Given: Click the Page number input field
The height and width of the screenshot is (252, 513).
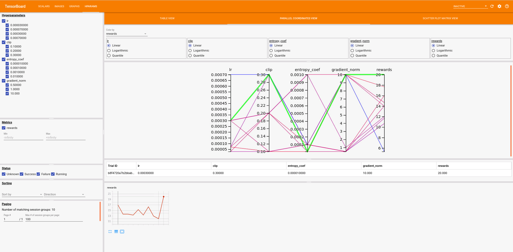Looking at the screenshot, I should [11, 219].
